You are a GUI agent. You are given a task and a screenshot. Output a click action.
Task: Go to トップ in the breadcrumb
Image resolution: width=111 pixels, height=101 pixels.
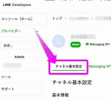point(57,18)
